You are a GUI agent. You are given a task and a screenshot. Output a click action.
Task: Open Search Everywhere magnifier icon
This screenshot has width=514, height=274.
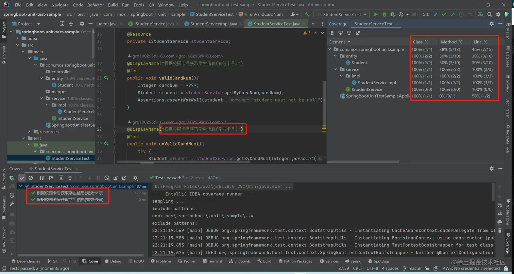pyautogui.click(x=490, y=15)
